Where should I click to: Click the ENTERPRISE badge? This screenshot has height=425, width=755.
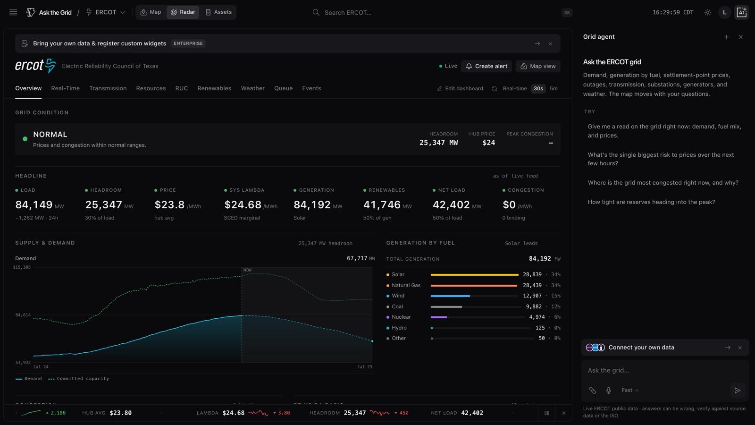(x=188, y=43)
